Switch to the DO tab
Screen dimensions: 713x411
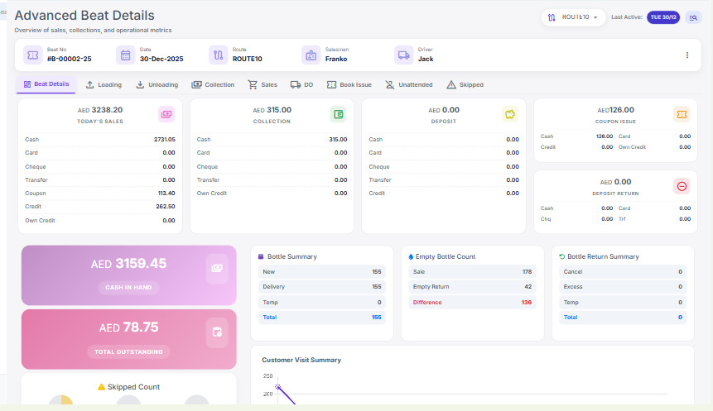[x=301, y=84]
